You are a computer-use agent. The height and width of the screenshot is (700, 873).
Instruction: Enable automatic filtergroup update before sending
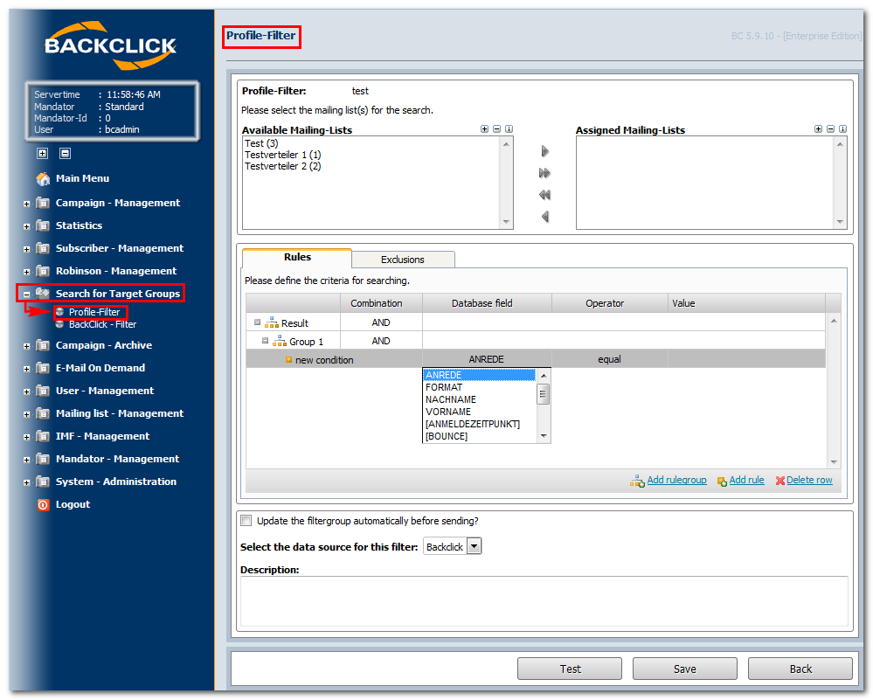pyautogui.click(x=246, y=521)
